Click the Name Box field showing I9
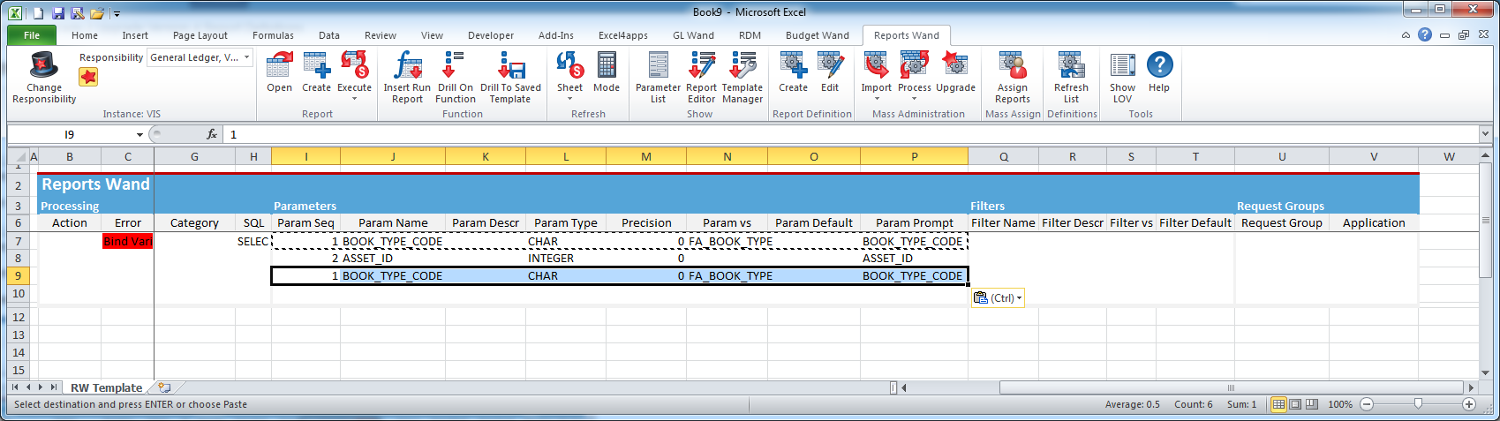1500x421 pixels. click(71, 134)
